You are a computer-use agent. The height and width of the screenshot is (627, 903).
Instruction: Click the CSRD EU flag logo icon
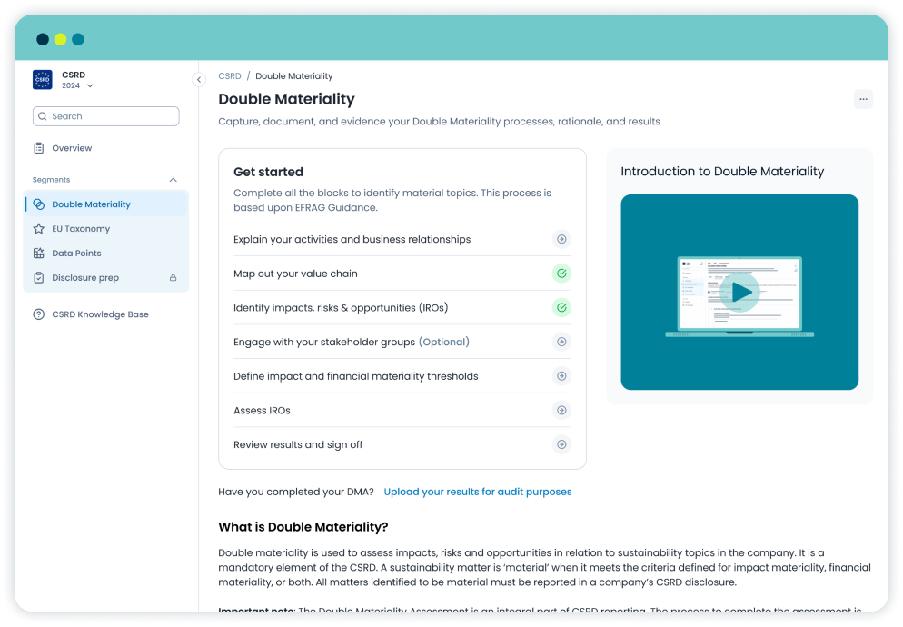pyautogui.click(x=43, y=80)
